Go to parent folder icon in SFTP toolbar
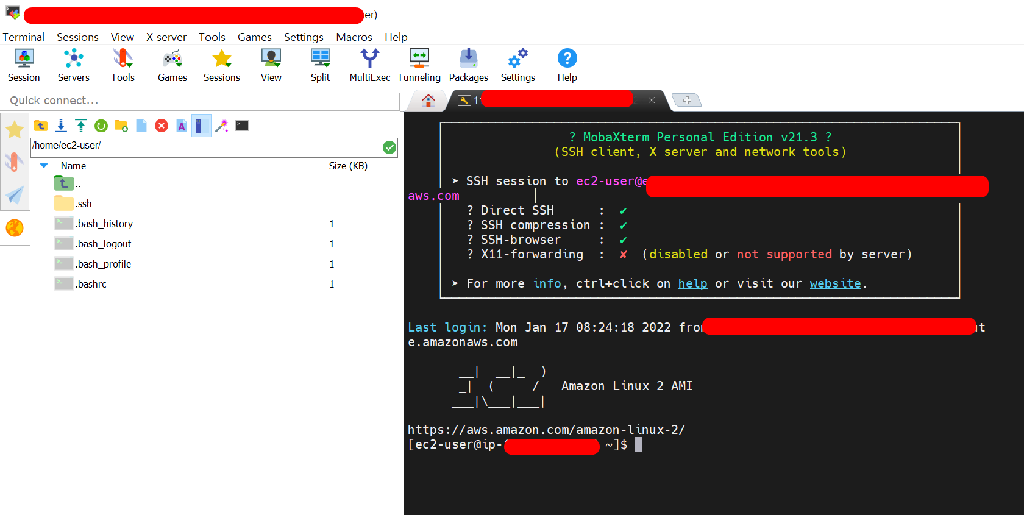The width and height of the screenshot is (1024, 515). pyautogui.click(x=41, y=126)
